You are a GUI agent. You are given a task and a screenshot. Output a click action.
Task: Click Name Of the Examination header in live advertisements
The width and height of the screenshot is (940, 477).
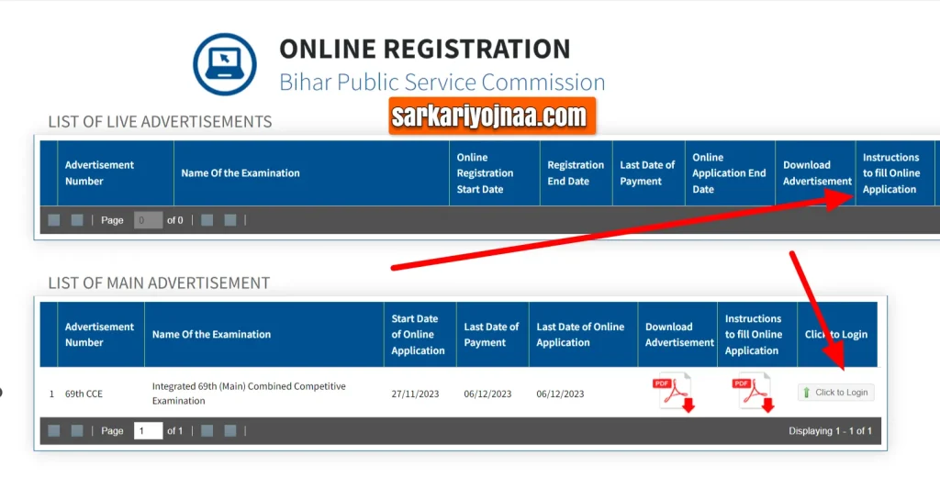click(x=312, y=173)
